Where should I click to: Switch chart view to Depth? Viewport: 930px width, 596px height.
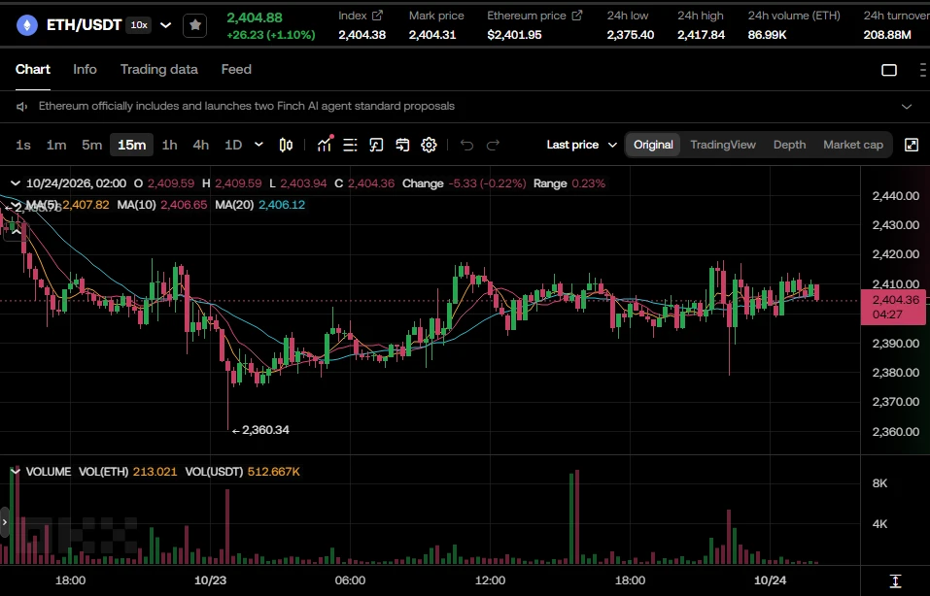tap(789, 146)
